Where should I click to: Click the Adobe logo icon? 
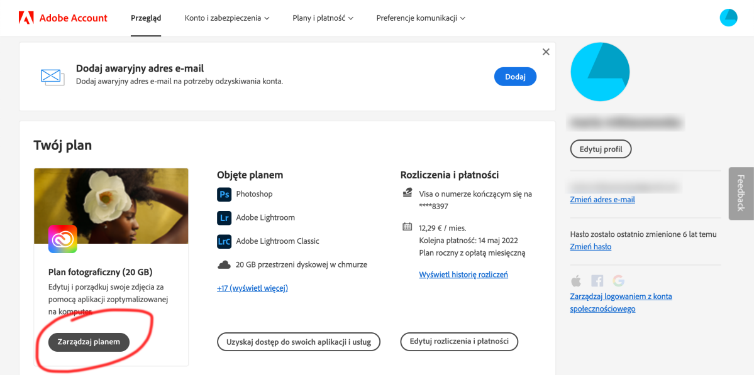(x=26, y=18)
